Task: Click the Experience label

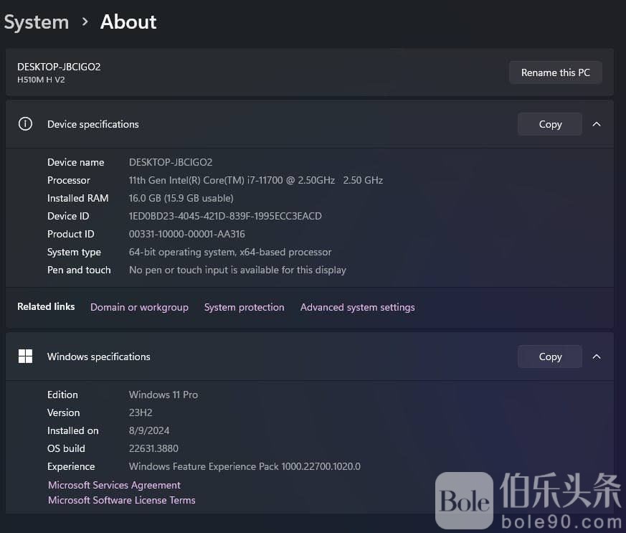Action: coord(71,466)
